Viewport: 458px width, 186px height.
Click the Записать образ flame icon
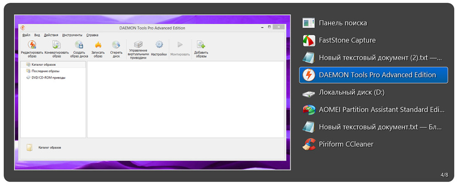pos(98,45)
